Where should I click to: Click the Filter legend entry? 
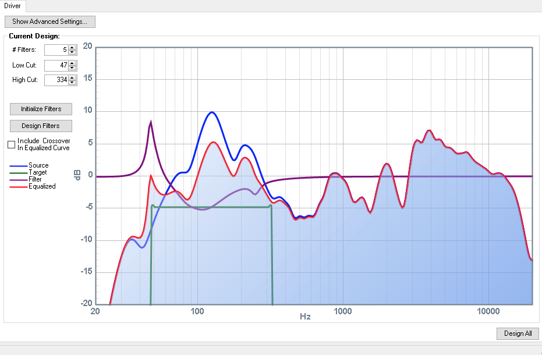(35, 179)
